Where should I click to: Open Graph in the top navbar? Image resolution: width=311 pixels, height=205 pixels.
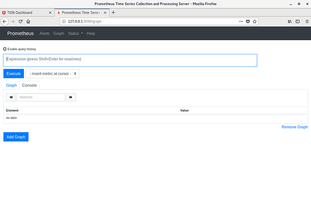tap(59, 33)
